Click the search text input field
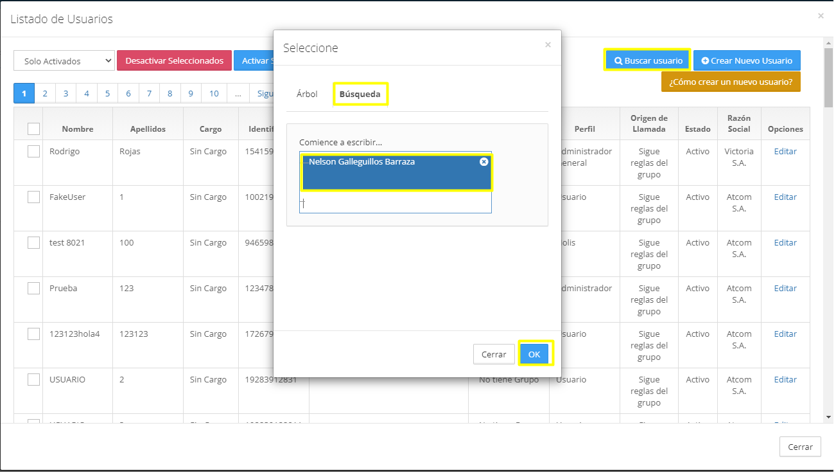The image size is (836, 475). [x=395, y=204]
